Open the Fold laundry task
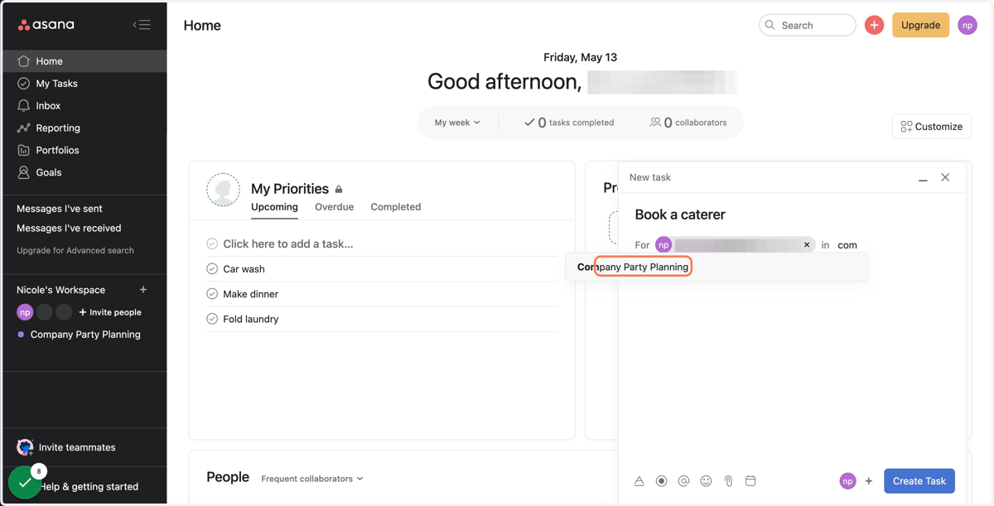 click(x=251, y=319)
